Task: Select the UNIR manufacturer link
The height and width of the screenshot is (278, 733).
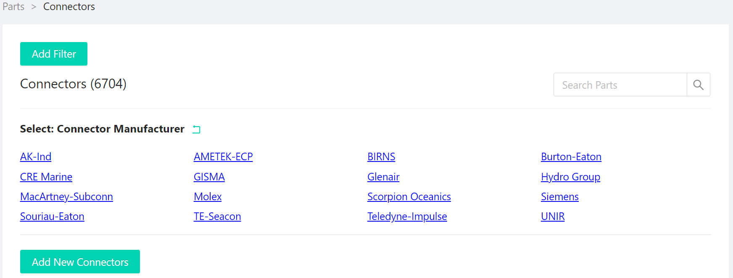Action: pyautogui.click(x=553, y=217)
